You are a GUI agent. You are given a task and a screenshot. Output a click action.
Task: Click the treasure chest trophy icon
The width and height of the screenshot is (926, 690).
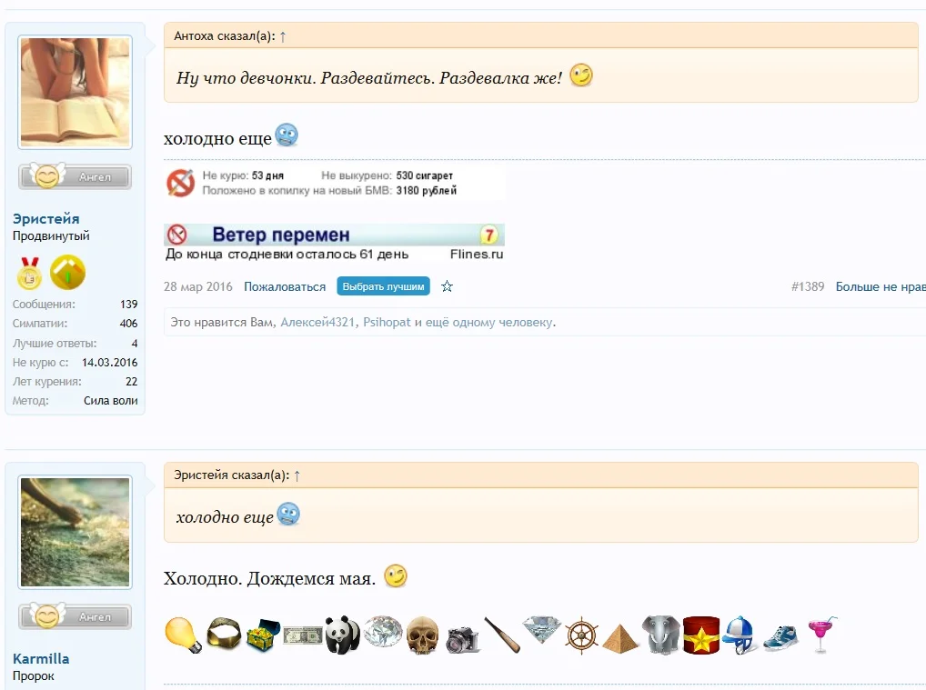[263, 634]
